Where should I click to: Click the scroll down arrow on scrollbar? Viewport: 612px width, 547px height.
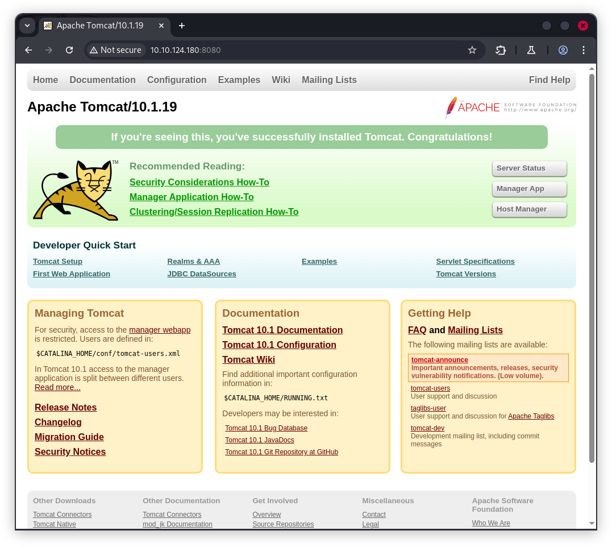592,523
